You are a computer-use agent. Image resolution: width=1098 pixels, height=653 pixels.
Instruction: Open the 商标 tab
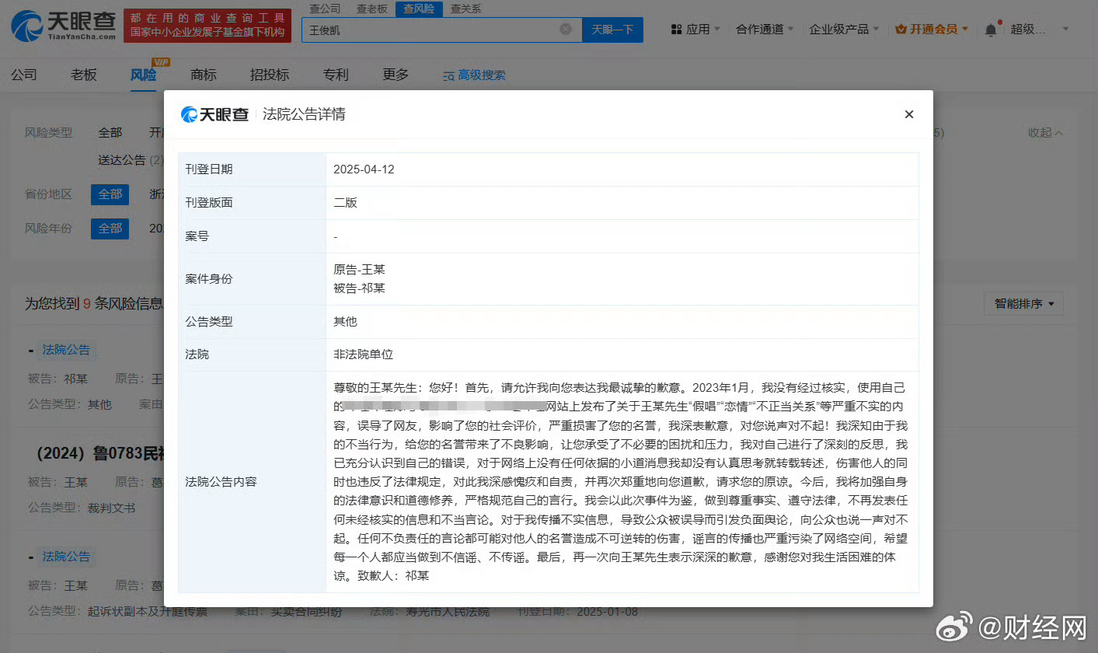click(204, 75)
